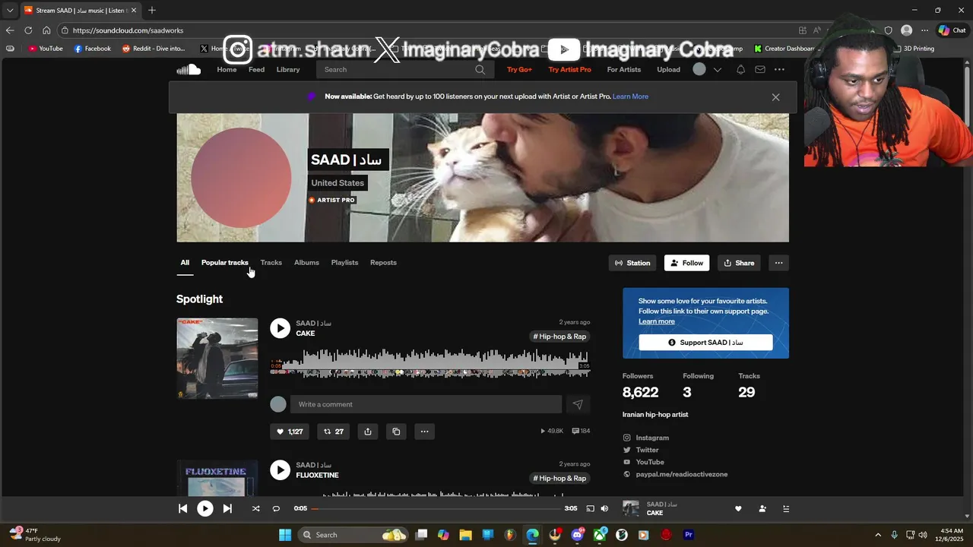Open the Learn more support link

[x=657, y=321]
